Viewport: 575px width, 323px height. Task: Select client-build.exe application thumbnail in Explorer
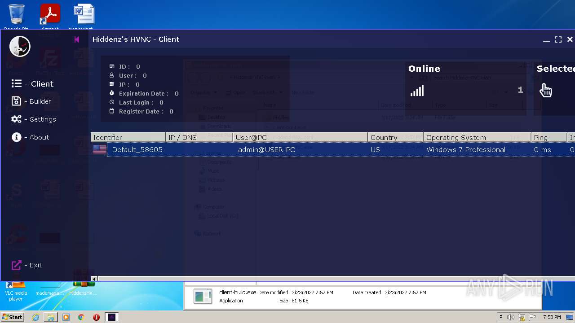pyautogui.click(x=203, y=297)
